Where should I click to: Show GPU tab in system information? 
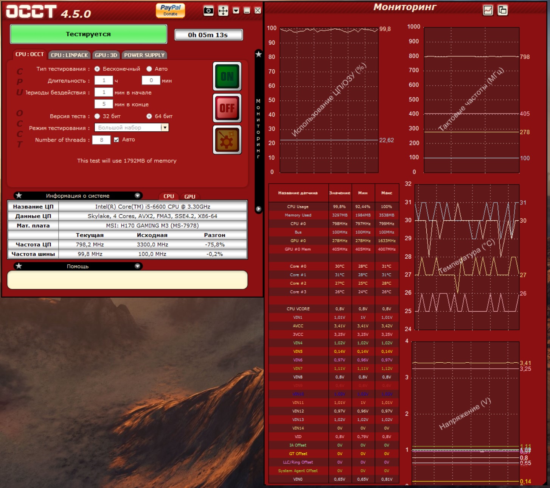point(190,196)
